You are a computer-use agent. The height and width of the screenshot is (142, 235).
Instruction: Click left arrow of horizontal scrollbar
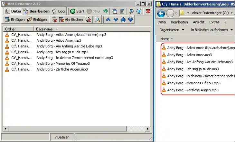coord(6,129)
